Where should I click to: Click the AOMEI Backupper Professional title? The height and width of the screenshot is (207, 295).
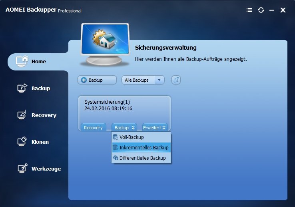pyautogui.click(x=44, y=10)
